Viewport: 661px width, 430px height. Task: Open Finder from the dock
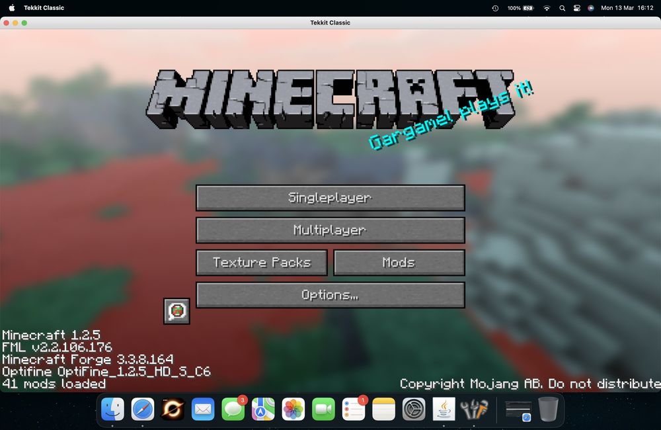coord(112,409)
